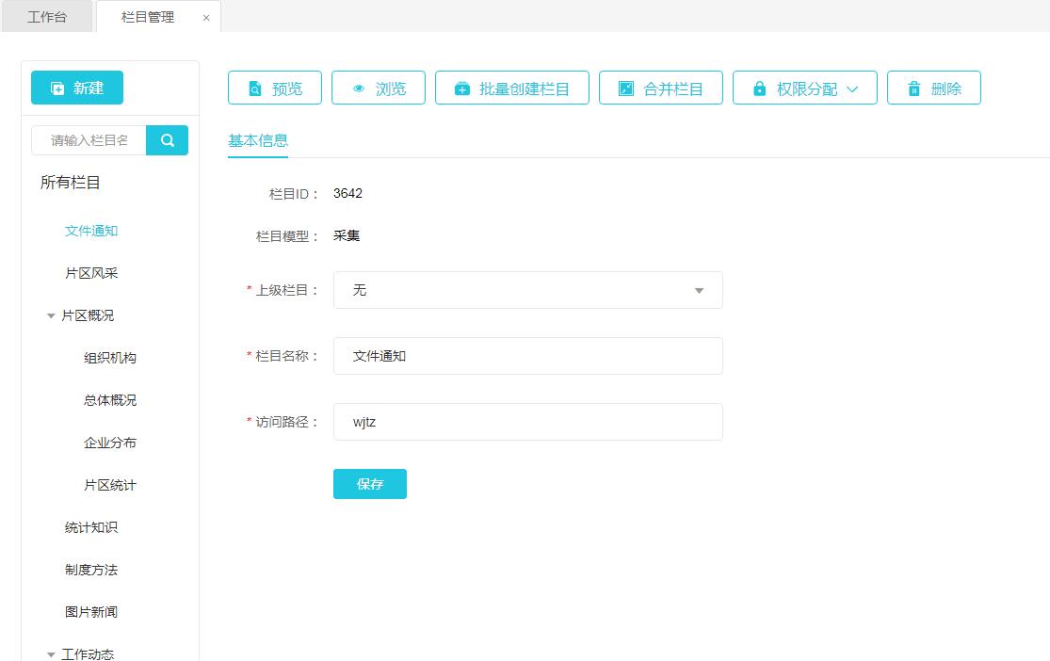1050x661 pixels.
Task: Click the 栏目ID value 3642
Action: pyautogui.click(x=347, y=194)
